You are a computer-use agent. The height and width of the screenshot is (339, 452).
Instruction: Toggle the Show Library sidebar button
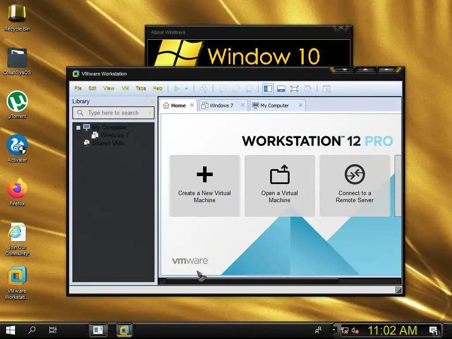pyautogui.click(x=268, y=89)
